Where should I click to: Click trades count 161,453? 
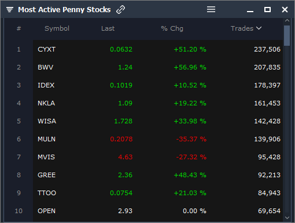click(267, 103)
